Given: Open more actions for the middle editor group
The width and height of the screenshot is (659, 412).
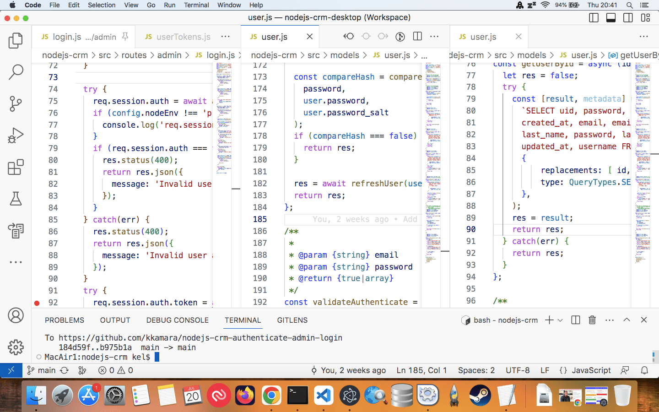Looking at the screenshot, I should [434, 37].
